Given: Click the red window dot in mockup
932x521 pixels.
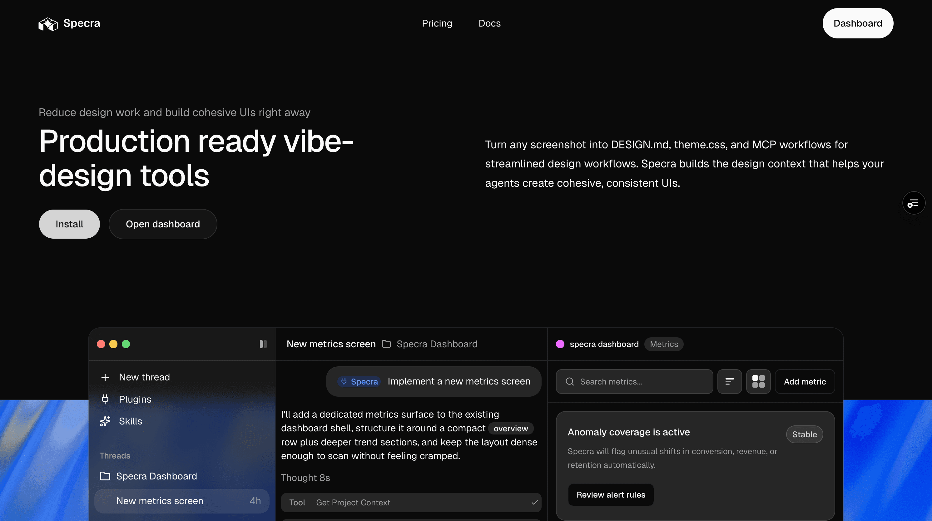Looking at the screenshot, I should coord(101,344).
